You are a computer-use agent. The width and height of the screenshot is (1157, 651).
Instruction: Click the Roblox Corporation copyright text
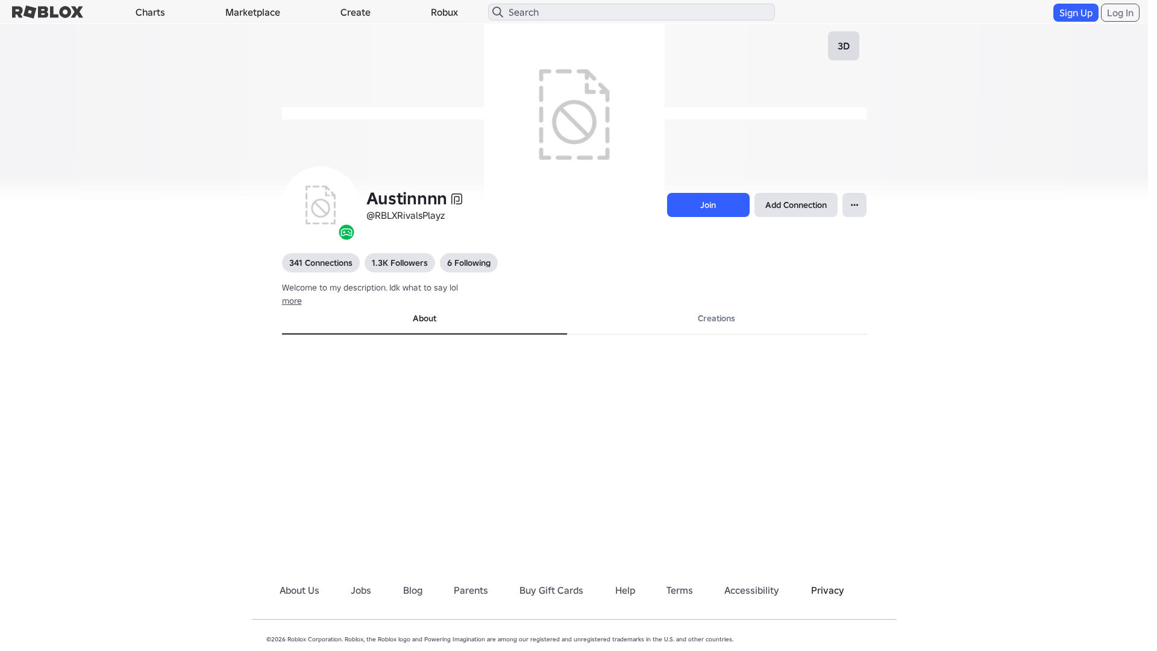coord(500,640)
